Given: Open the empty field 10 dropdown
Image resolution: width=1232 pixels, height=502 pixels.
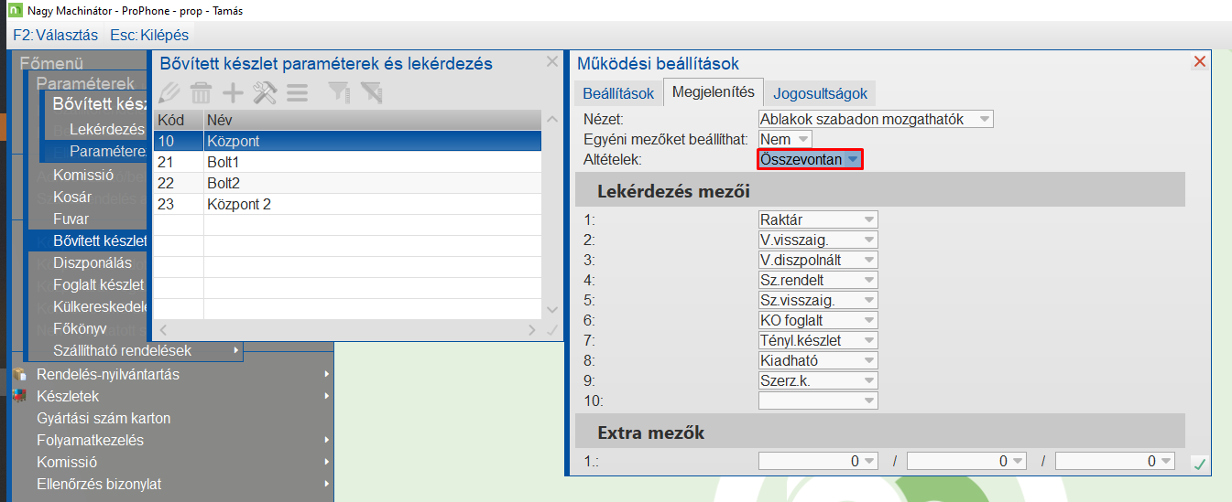Looking at the screenshot, I should coord(818,401).
